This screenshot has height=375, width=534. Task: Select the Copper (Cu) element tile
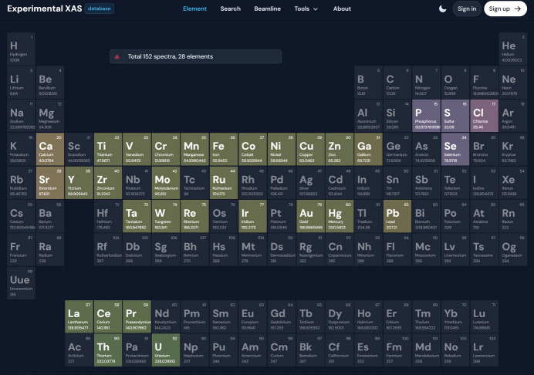pos(306,148)
